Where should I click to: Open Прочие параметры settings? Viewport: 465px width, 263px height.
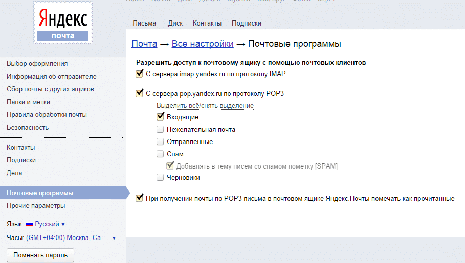tap(36, 205)
